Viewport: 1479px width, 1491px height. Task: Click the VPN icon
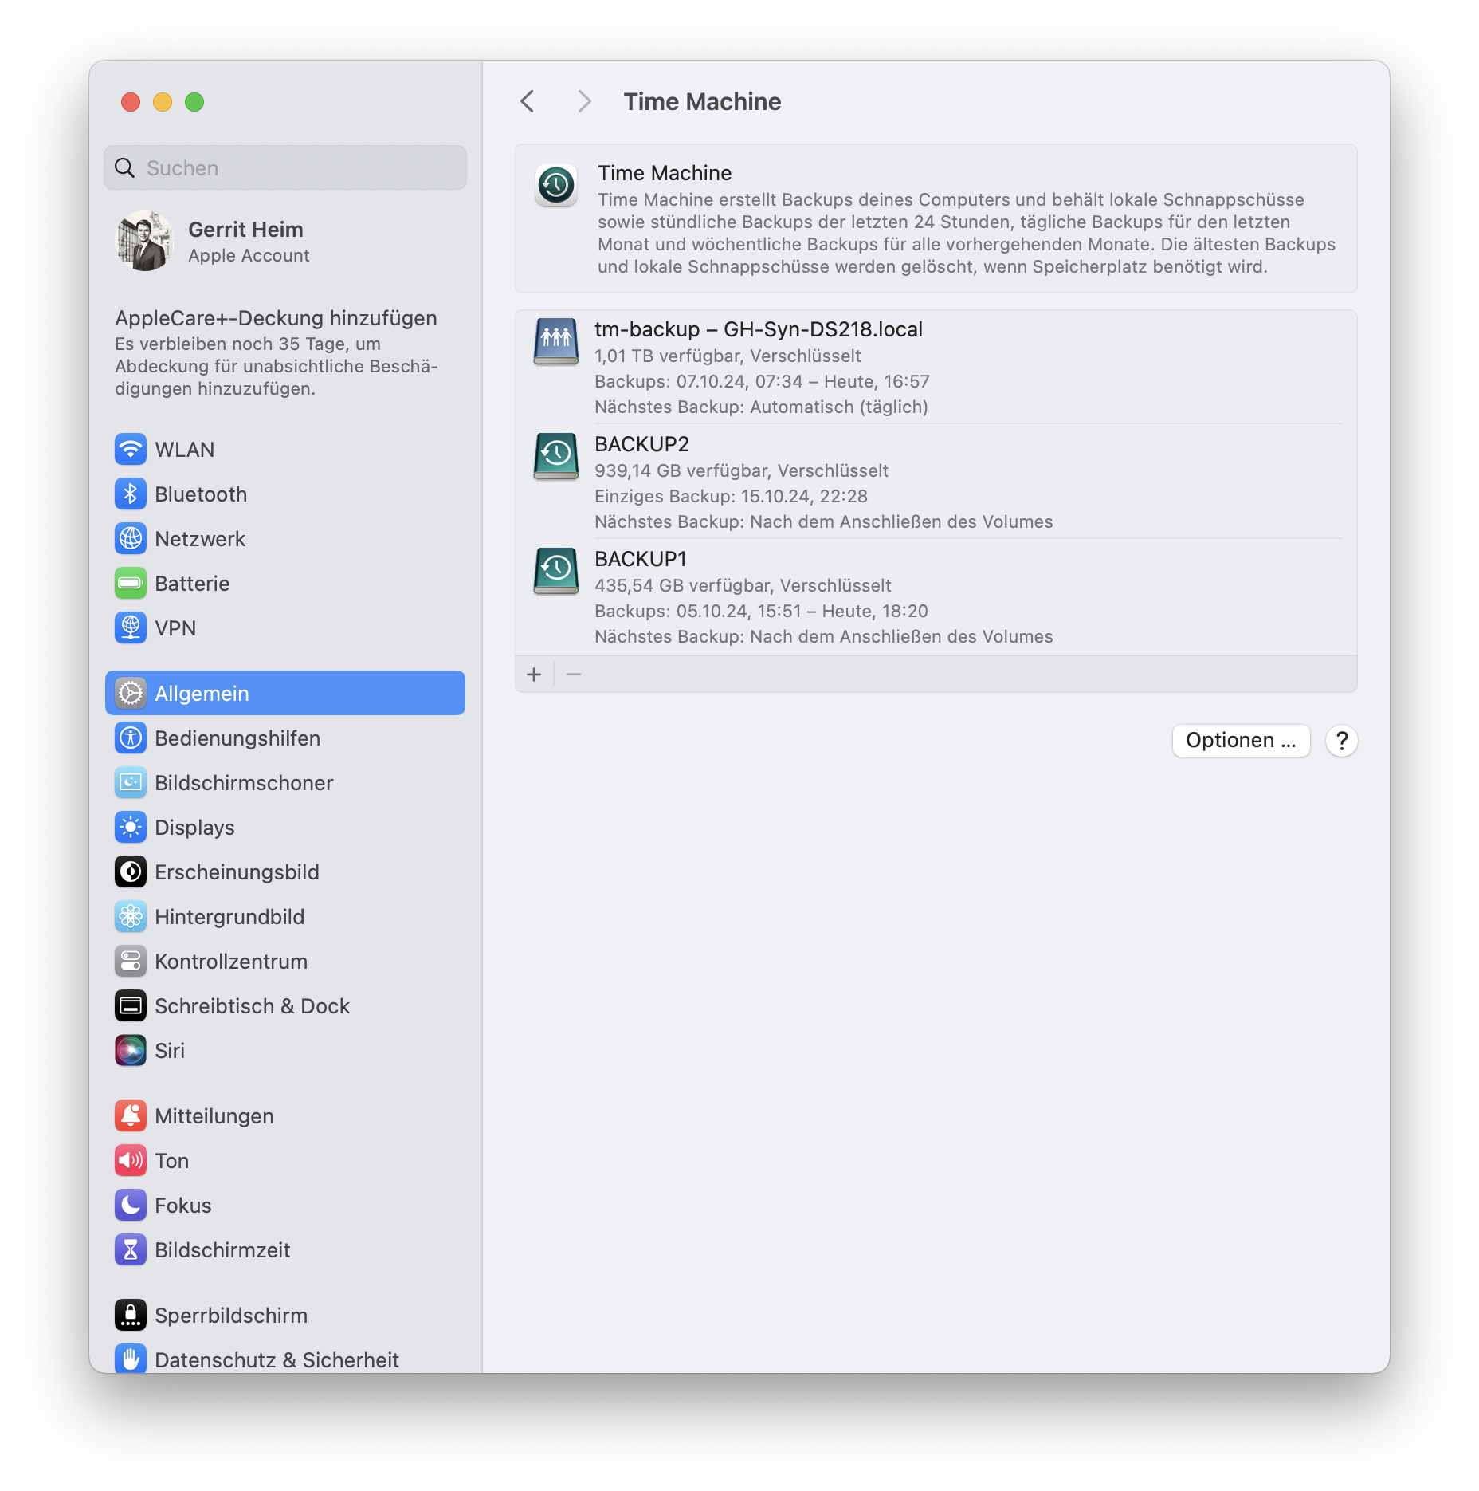130,628
